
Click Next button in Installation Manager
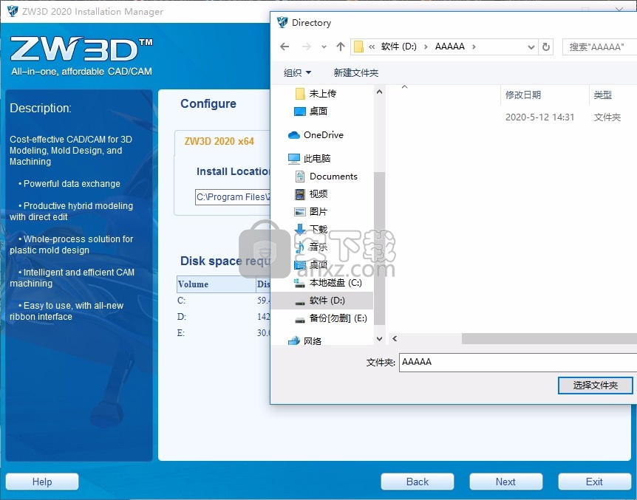tap(505, 482)
